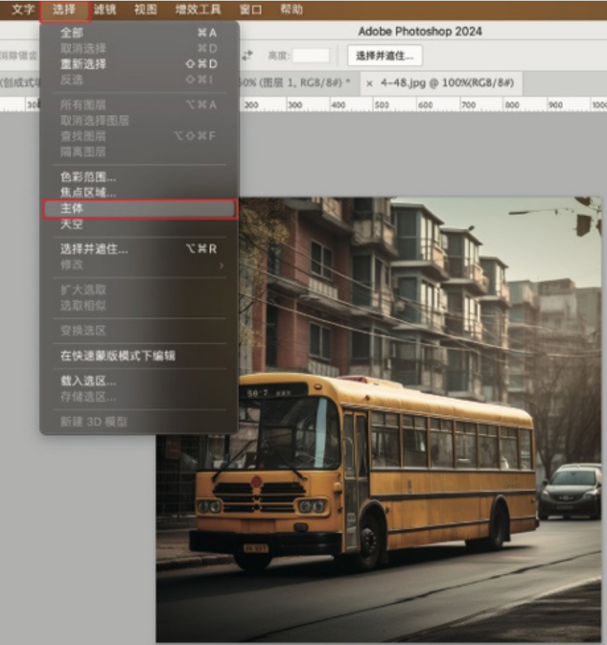Click 载入选区... in the menu
The height and width of the screenshot is (645, 607).
pyautogui.click(x=88, y=381)
